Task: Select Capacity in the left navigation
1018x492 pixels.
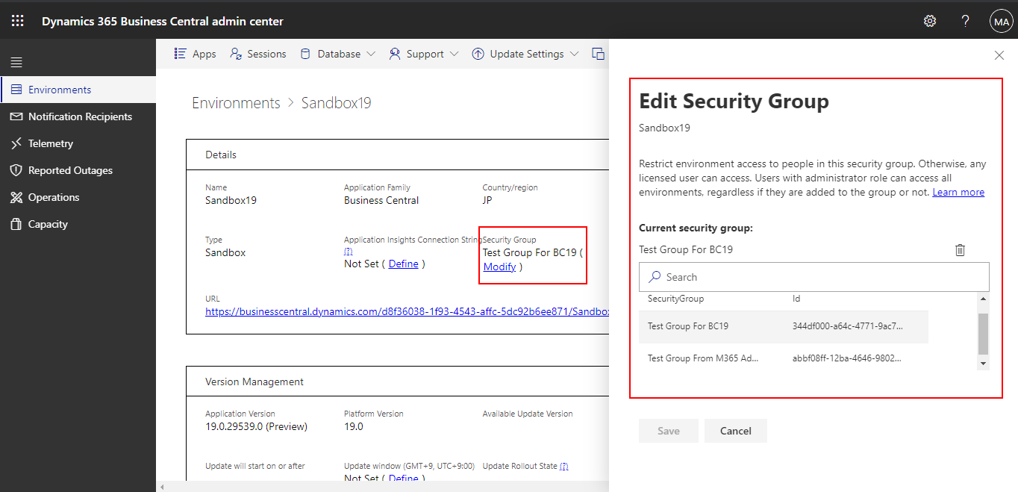Action: (x=48, y=224)
